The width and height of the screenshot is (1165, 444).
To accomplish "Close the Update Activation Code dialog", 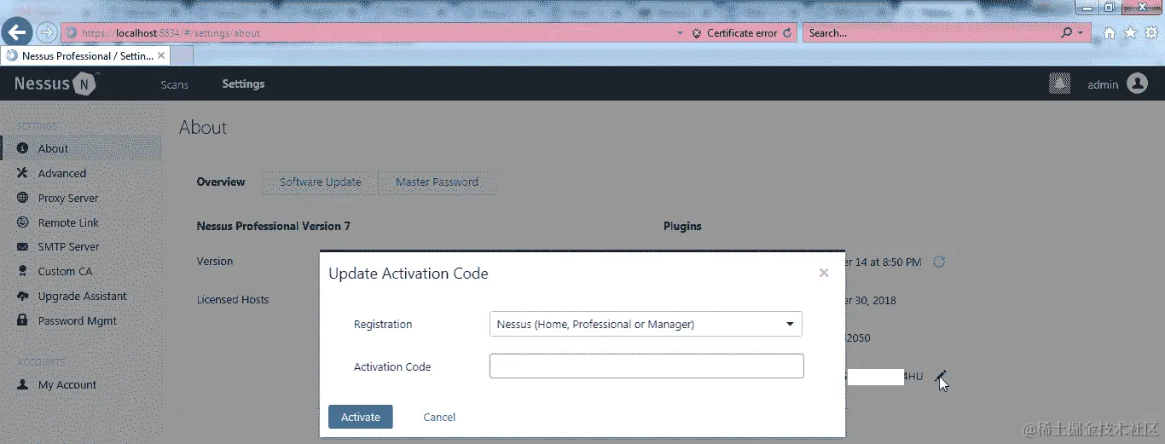I will pos(824,273).
